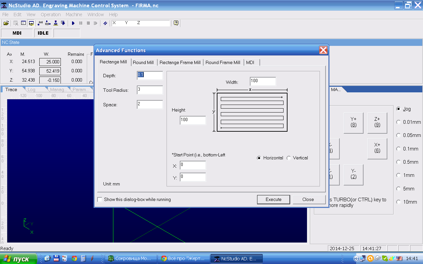Click the language flag tray icon
The image size is (423, 264).
pyautogui.click(x=399, y=258)
